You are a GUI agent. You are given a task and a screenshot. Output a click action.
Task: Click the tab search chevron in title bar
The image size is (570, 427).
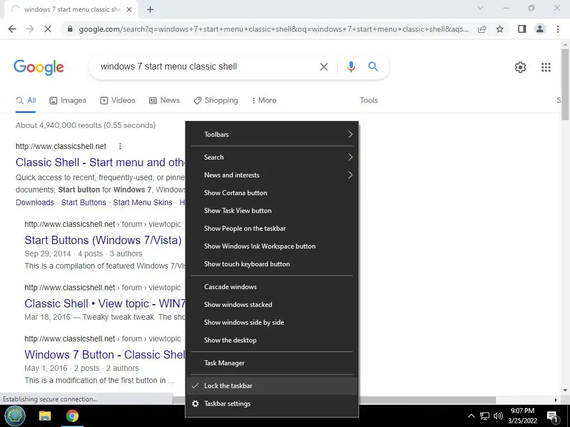click(x=480, y=8)
